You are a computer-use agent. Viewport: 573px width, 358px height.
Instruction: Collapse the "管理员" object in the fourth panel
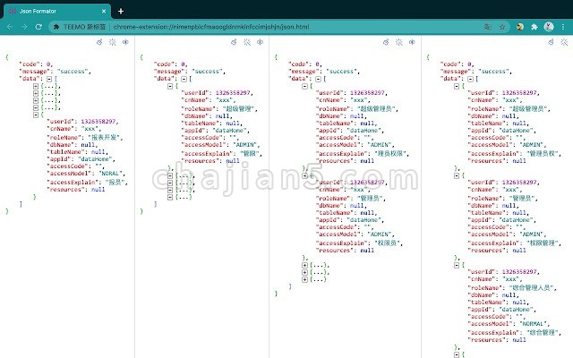point(457,175)
